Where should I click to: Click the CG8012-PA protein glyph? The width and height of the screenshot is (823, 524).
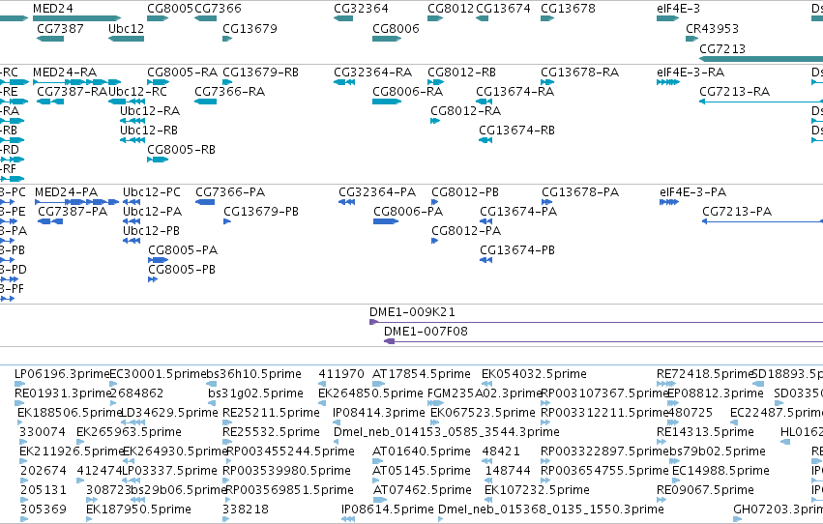point(434,241)
